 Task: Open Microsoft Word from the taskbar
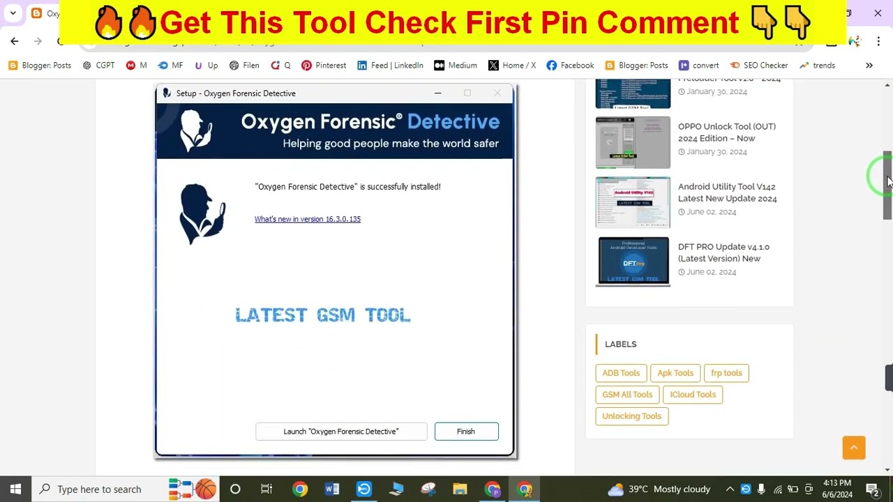pos(331,489)
